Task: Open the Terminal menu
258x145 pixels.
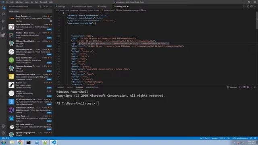Action: tap(44, 2)
